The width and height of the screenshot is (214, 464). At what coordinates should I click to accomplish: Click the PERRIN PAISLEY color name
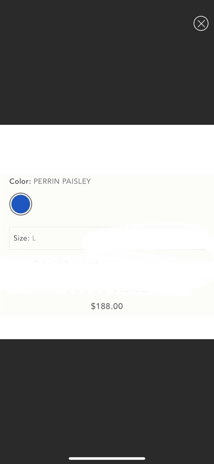[x=62, y=181]
